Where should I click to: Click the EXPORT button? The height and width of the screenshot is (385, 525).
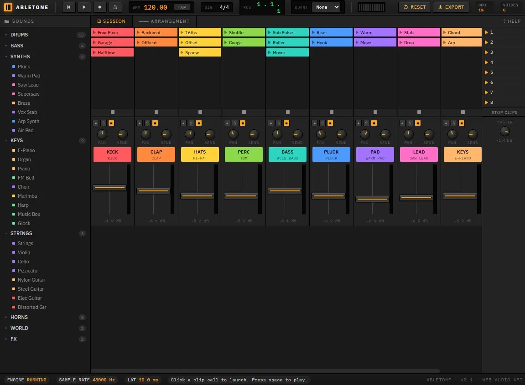point(451,7)
